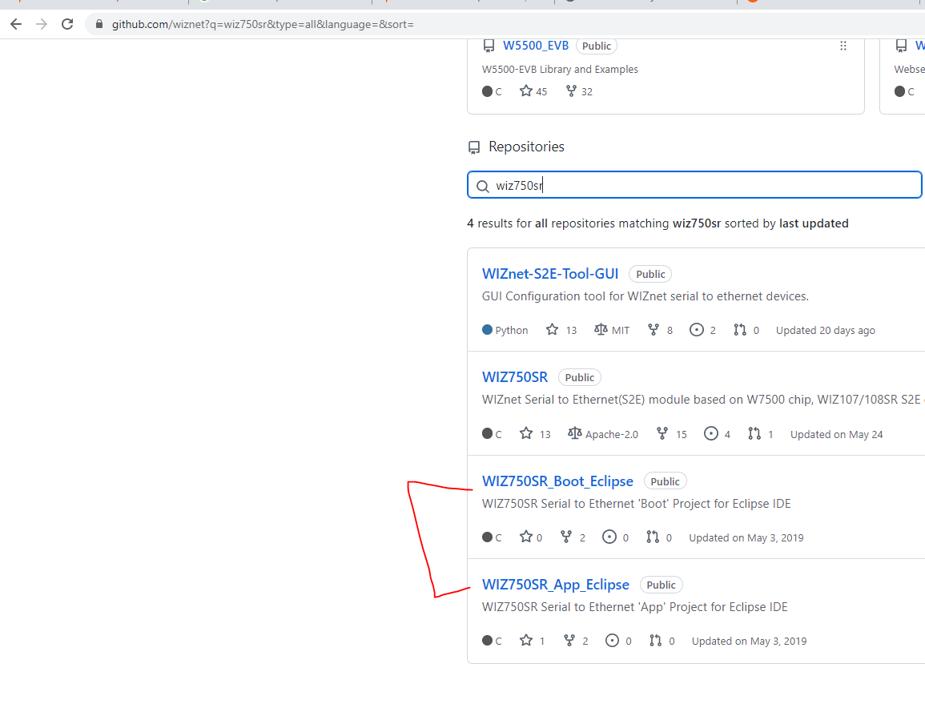Click 'Updated on May 24' text
925x712 pixels.
click(837, 434)
